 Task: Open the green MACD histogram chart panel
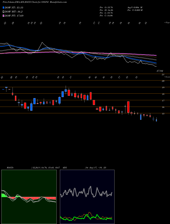coord(29,197)
